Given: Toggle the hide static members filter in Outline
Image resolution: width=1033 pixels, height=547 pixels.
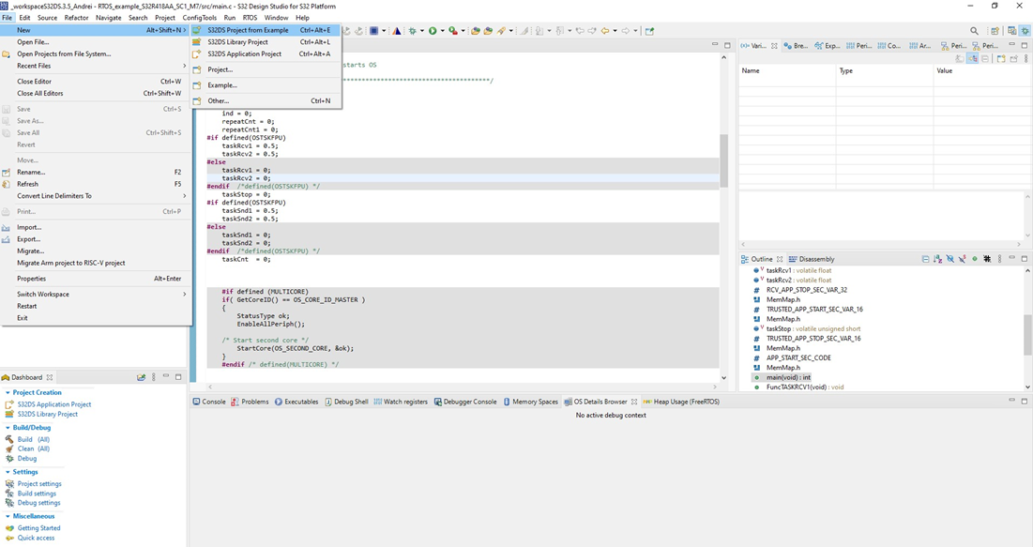Looking at the screenshot, I should pyautogui.click(x=961, y=259).
